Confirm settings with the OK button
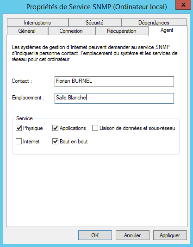The image size is (193, 247). click(95, 235)
